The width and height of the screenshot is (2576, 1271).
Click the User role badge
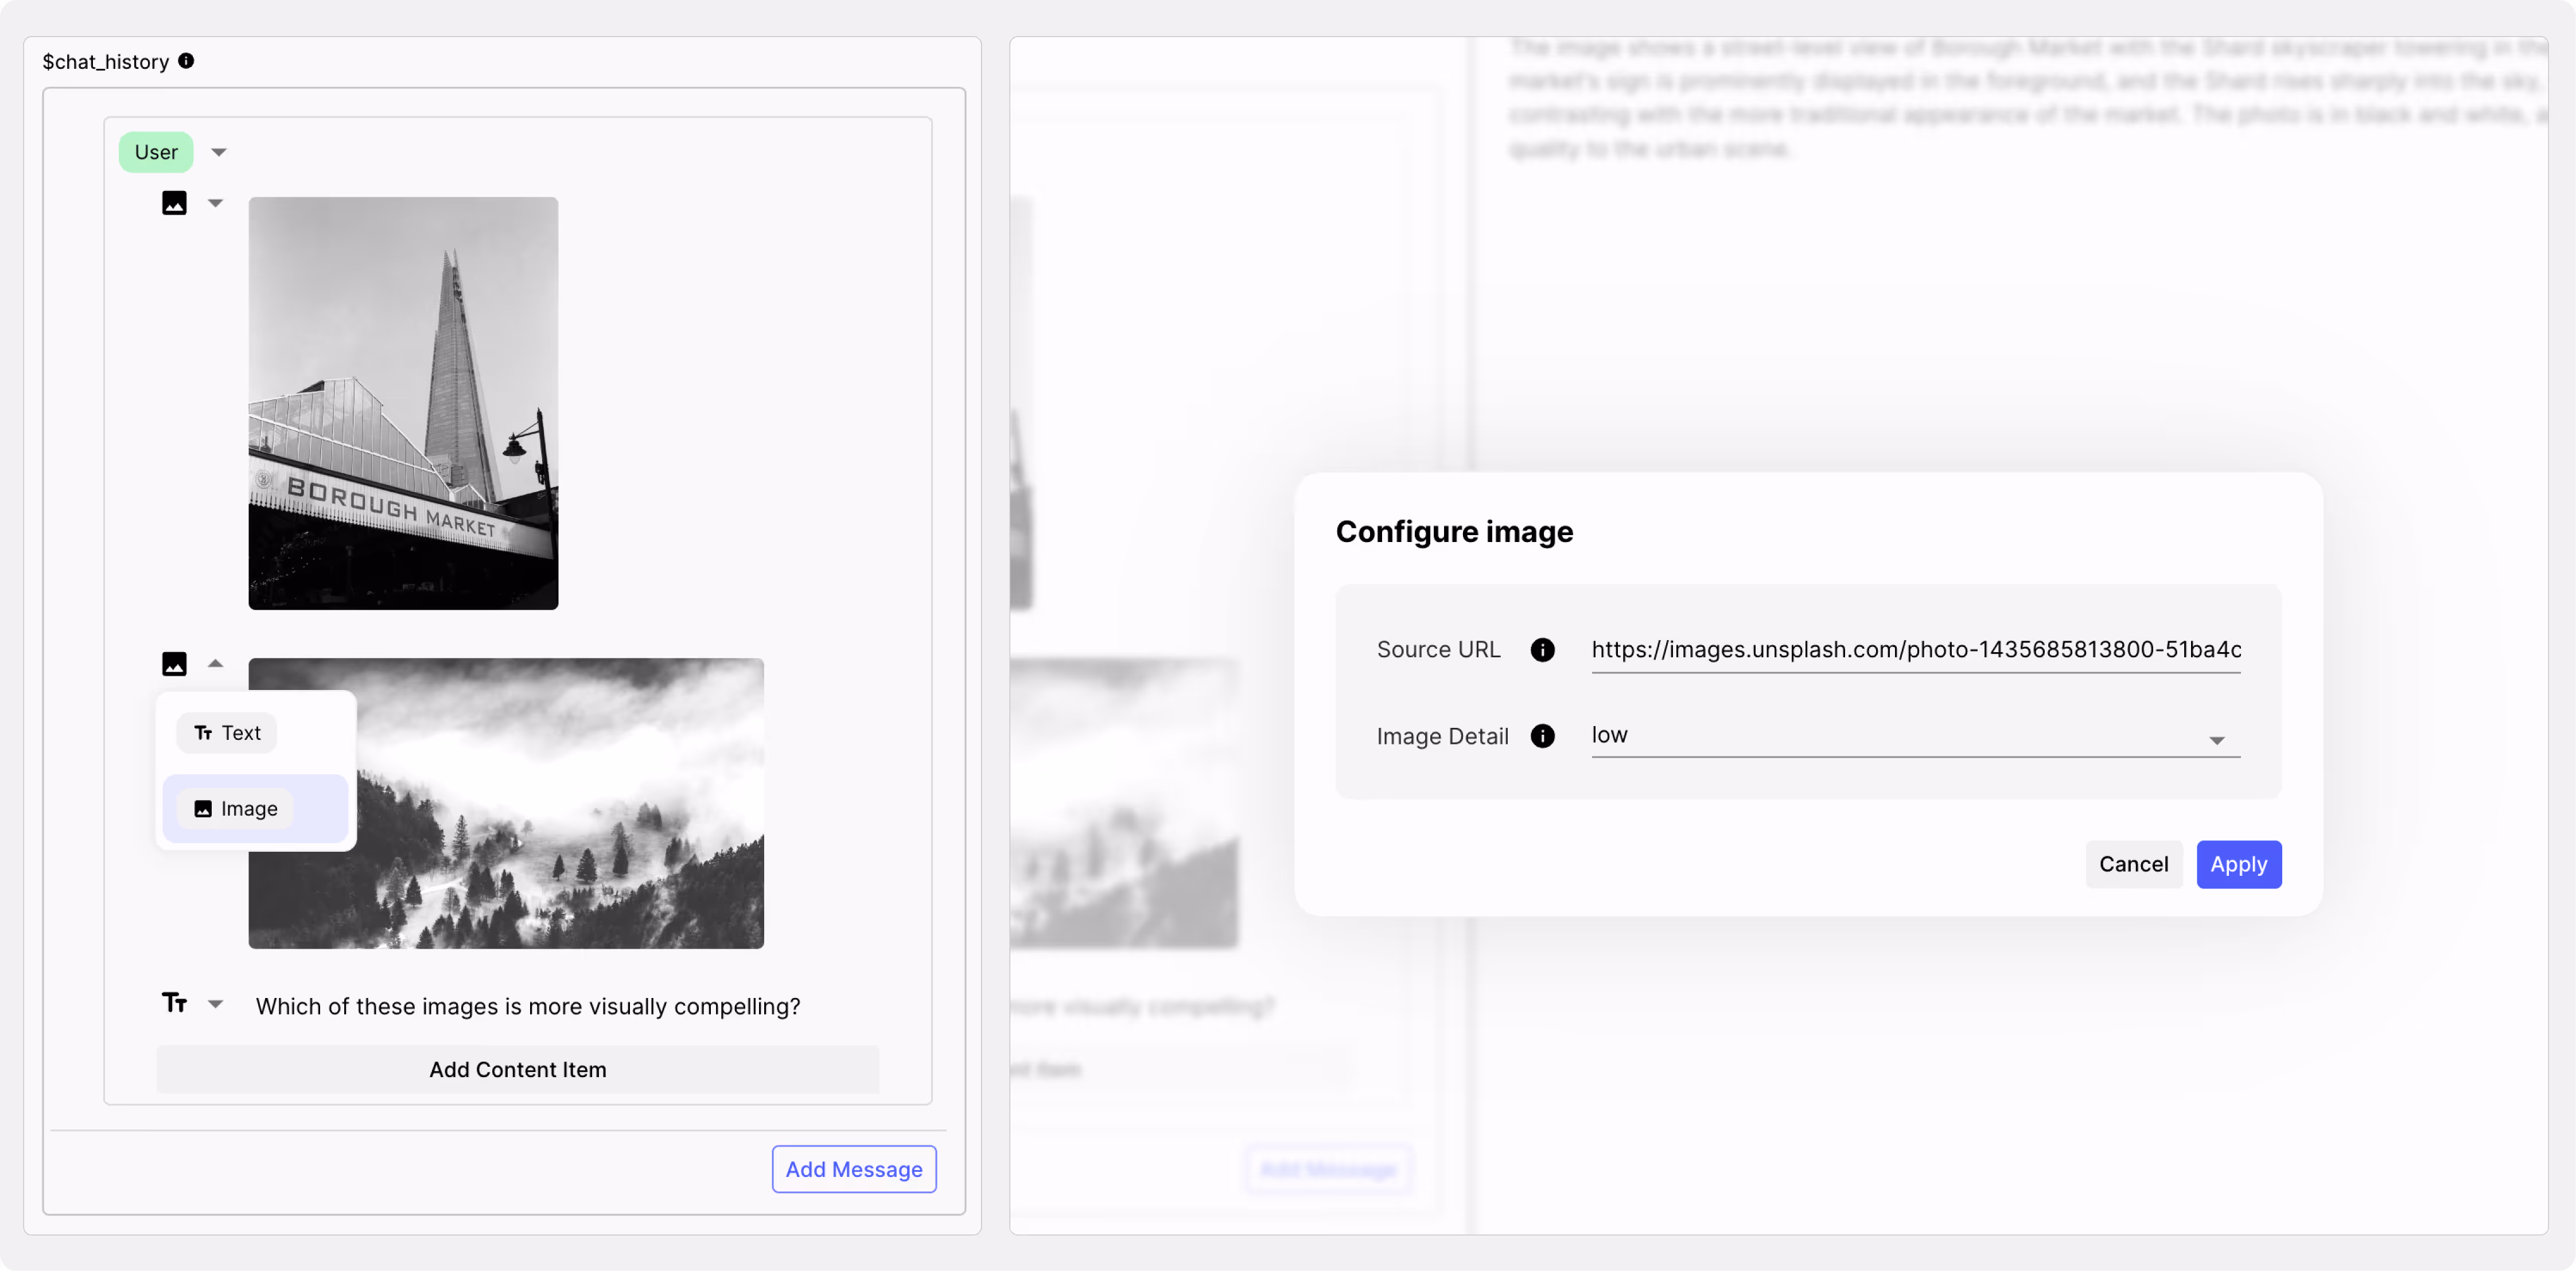[x=156, y=152]
